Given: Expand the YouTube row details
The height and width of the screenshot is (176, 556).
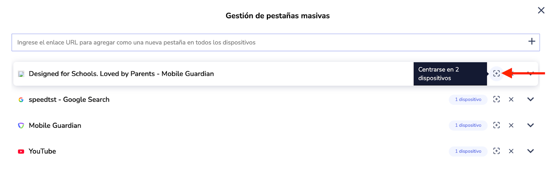Looking at the screenshot, I should pyautogui.click(x=530, y=151).
